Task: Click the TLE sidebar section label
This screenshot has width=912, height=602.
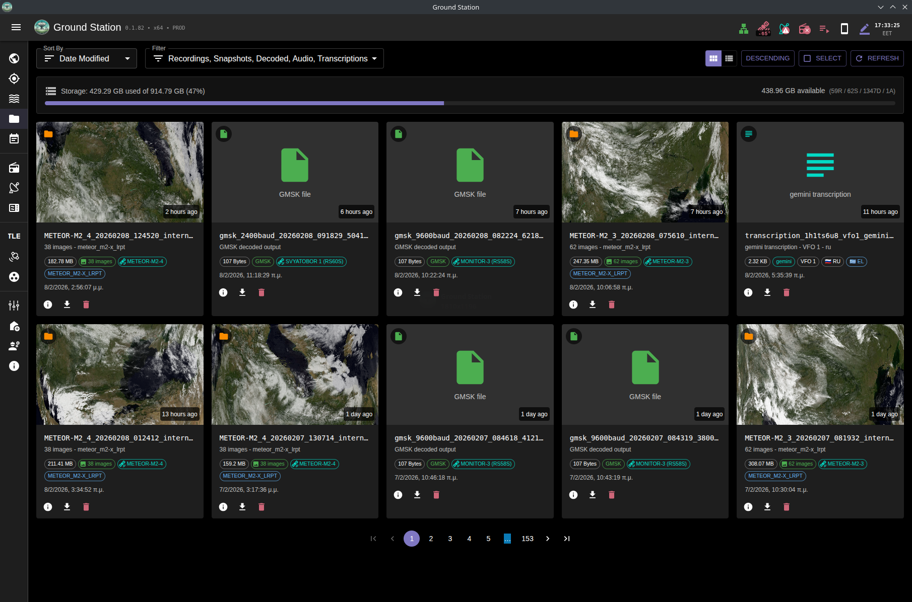Action: 14,236
